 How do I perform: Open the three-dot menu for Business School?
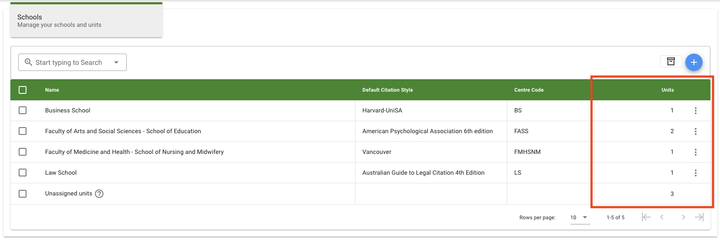tap(695, 111)
